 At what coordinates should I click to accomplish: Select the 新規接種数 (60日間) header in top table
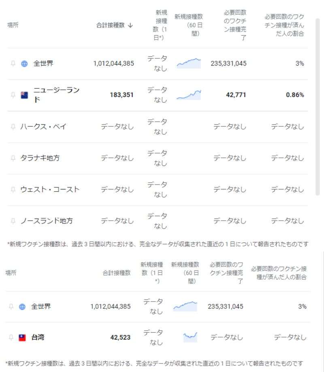[189, 25]
